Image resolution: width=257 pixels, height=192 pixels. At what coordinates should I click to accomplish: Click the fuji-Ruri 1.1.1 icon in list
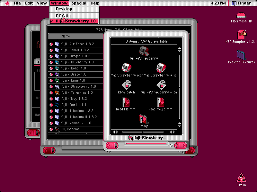coord(57,105)
